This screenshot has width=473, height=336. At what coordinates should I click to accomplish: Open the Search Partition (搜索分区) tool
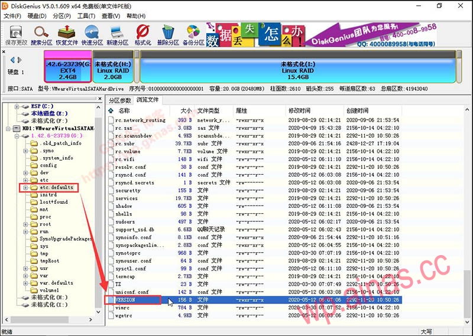pyautogui.click(x=41, y=35)
